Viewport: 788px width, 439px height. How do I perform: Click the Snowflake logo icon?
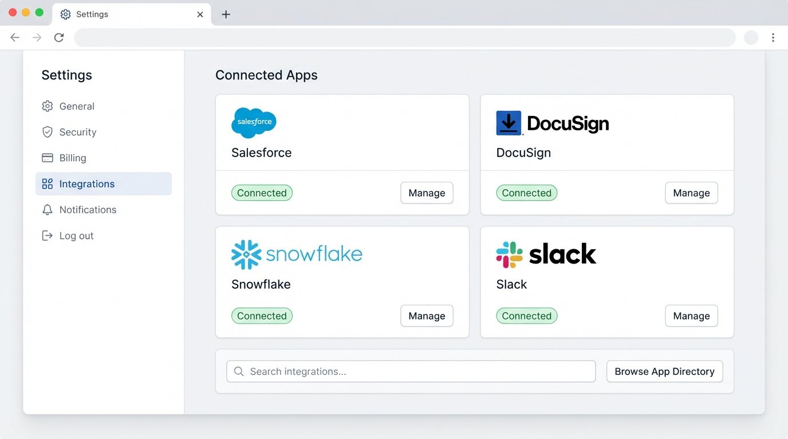(x=246, y=254)
